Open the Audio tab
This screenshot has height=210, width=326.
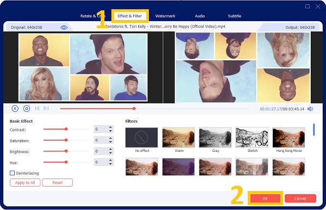(200, 16)
